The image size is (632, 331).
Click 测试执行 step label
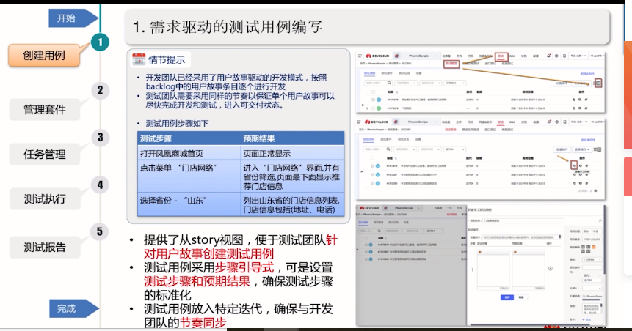pos(44,198)
